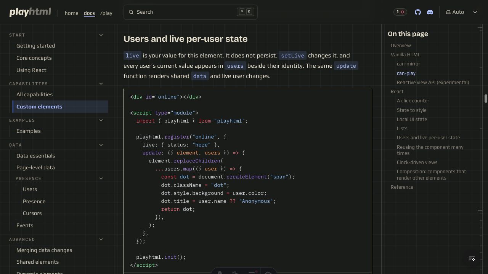
Task: Click the playhtml logo
Action: [x=30, y=12]
